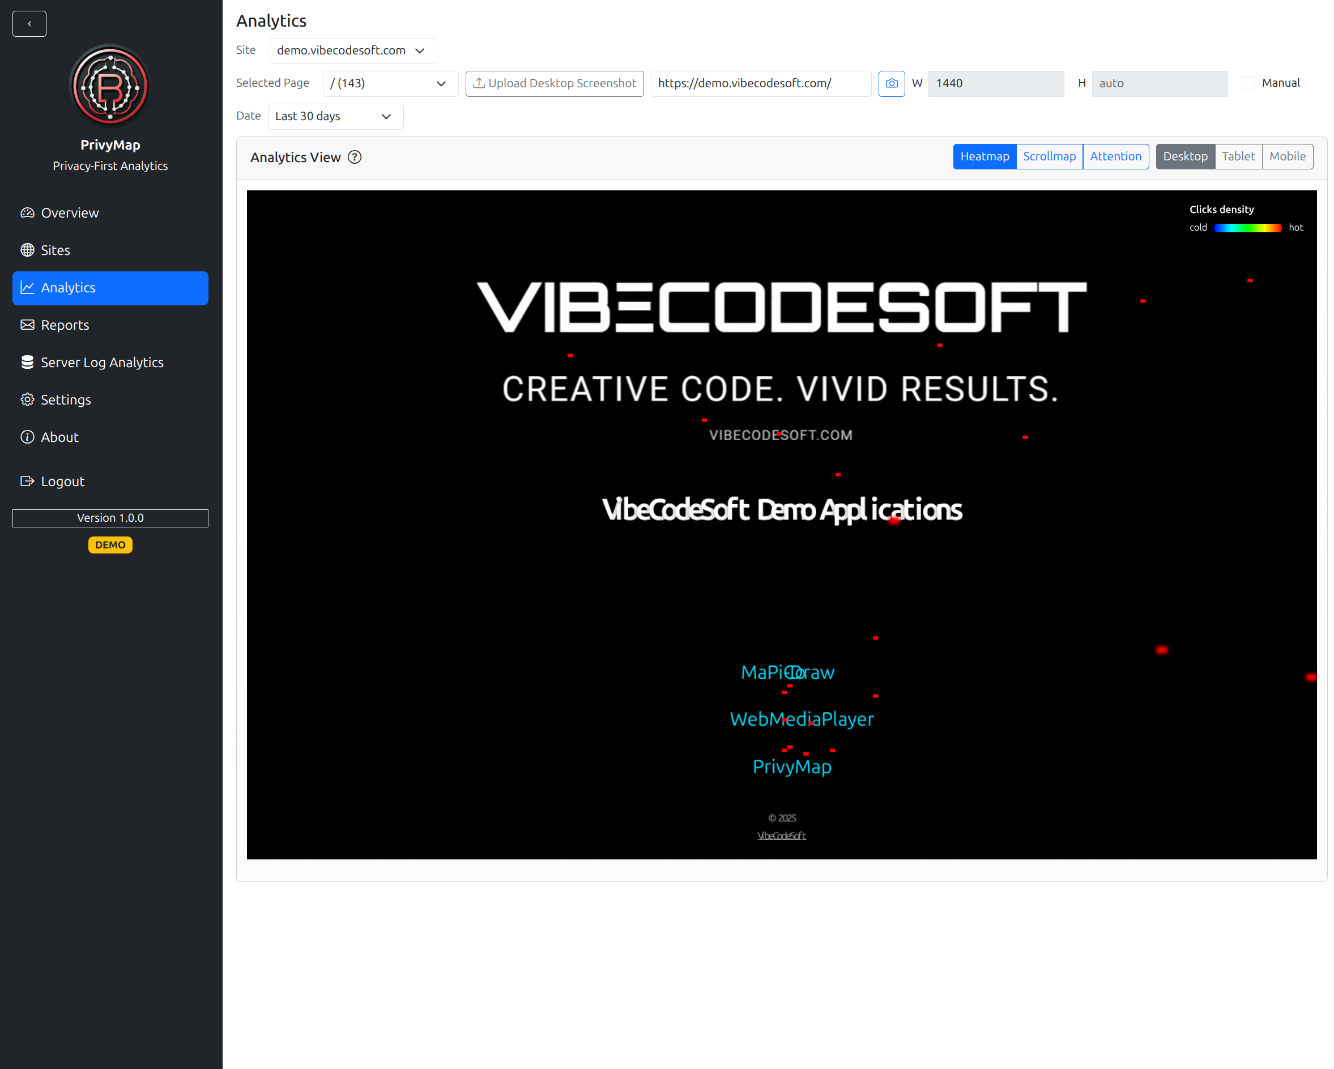This screenshot has height=1069, width=1334.
Task: Open Server Log Analytics database icon
Action: click(x=27, y=362)
